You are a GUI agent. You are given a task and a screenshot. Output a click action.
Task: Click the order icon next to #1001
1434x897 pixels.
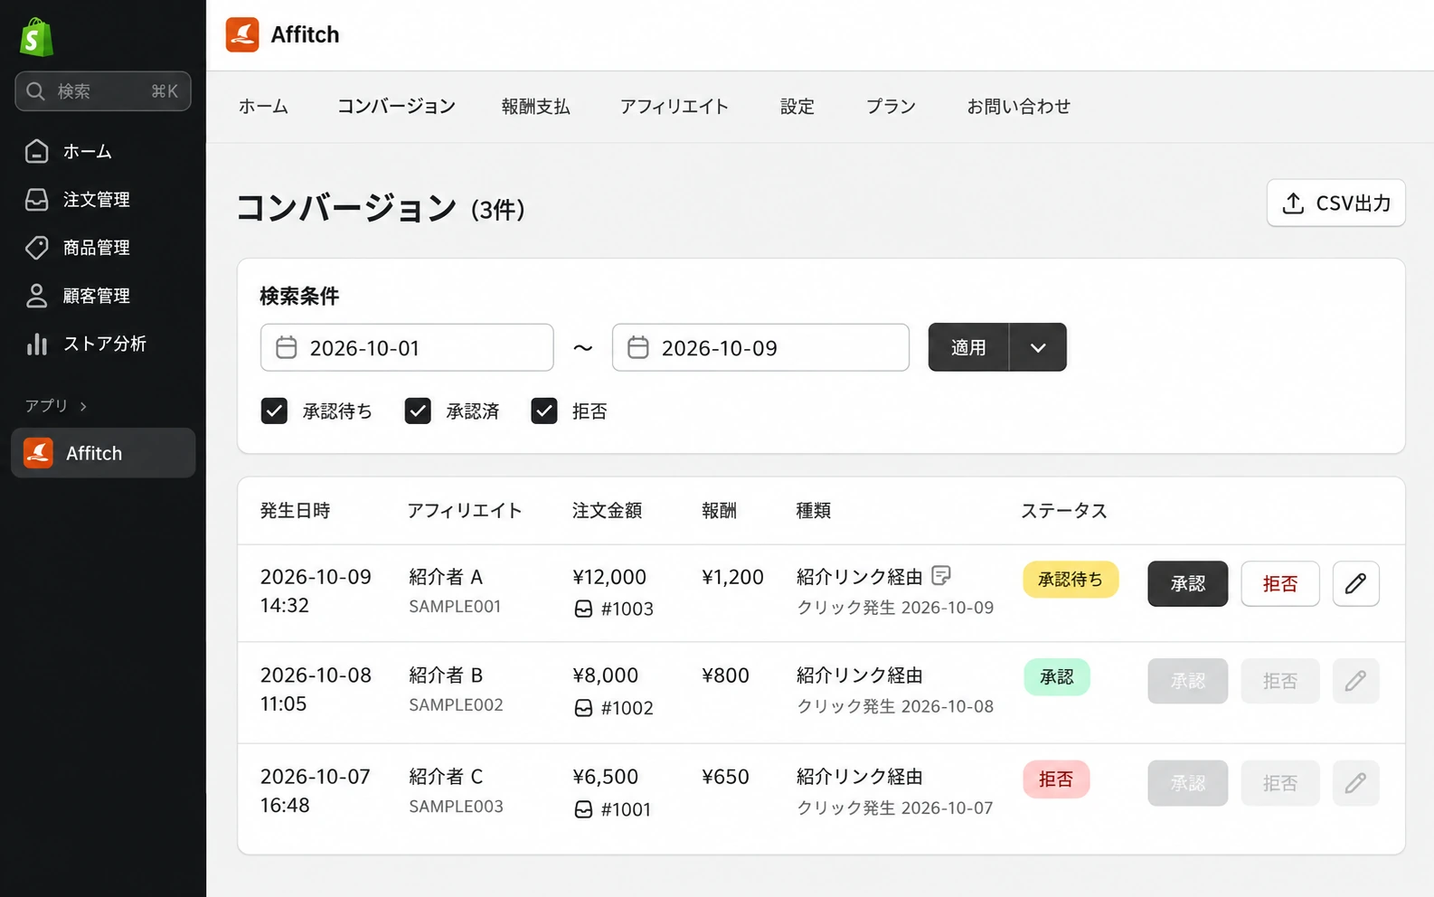point(584,809)
